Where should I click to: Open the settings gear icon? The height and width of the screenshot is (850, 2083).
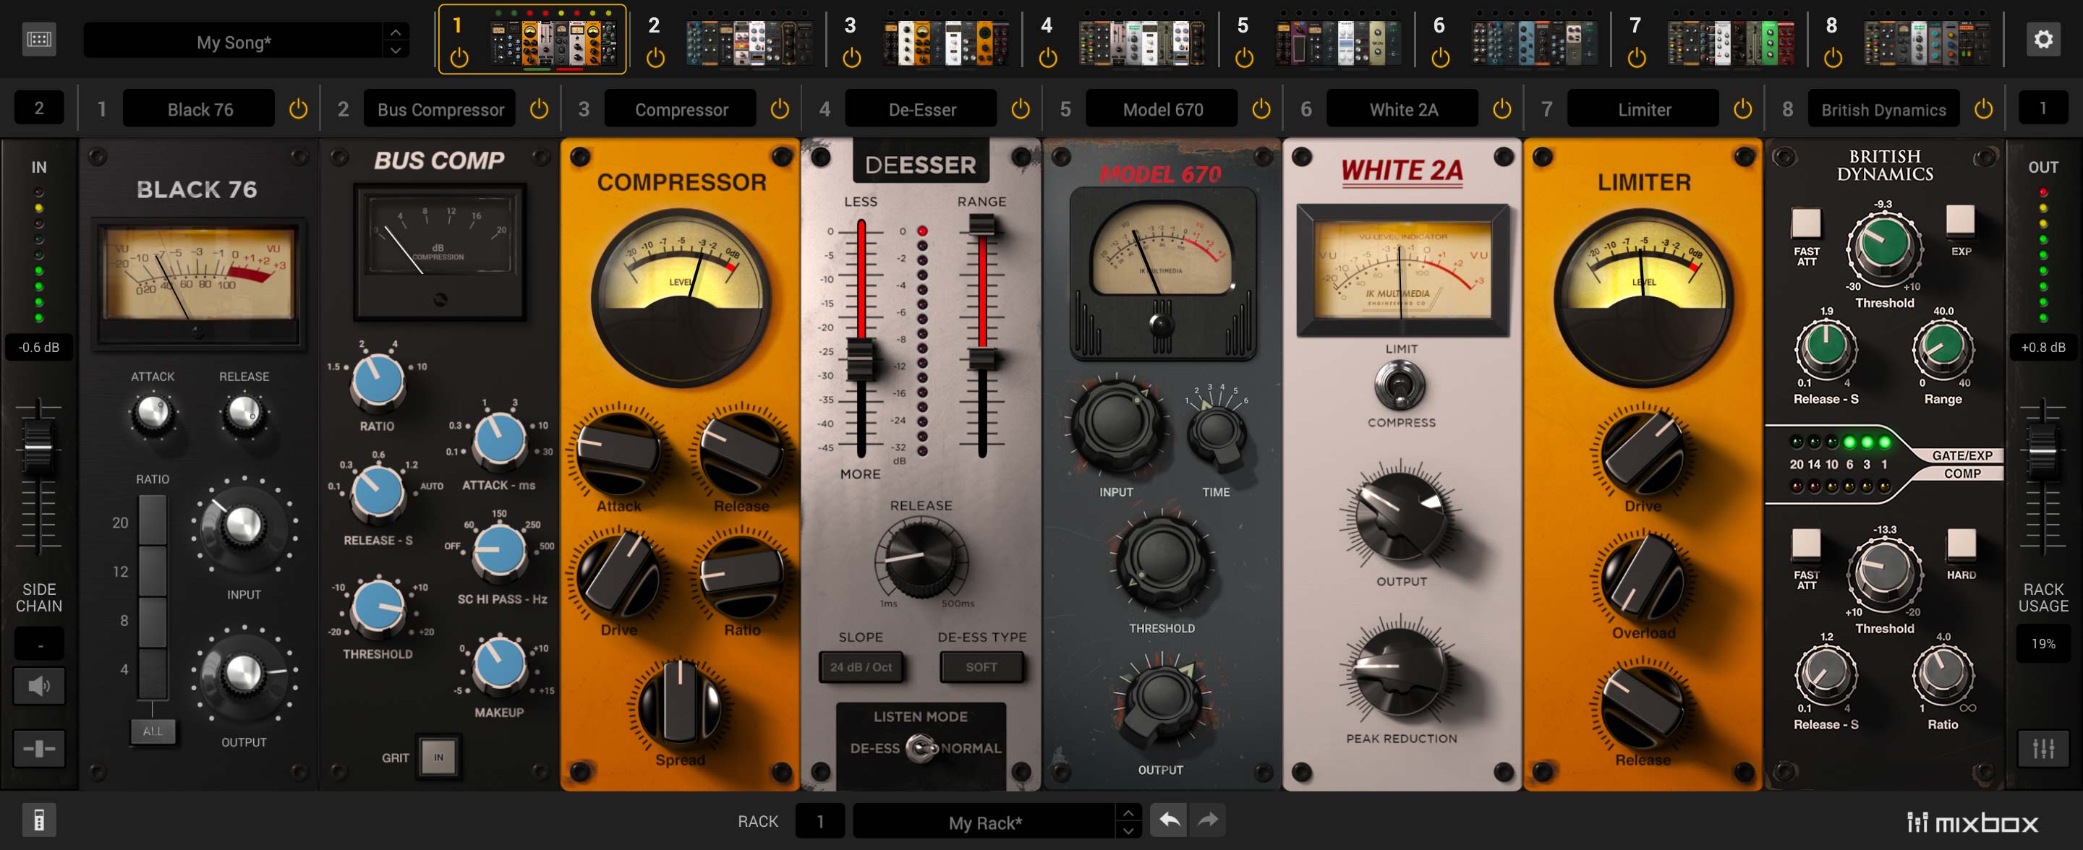[2042, 40]
